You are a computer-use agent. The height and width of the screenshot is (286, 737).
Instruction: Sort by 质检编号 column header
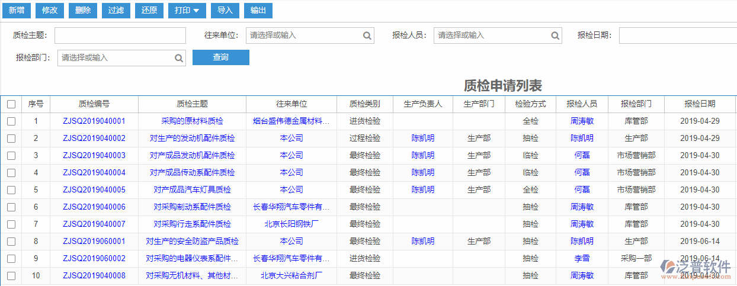pyautogui.click(x=94, y=104)
